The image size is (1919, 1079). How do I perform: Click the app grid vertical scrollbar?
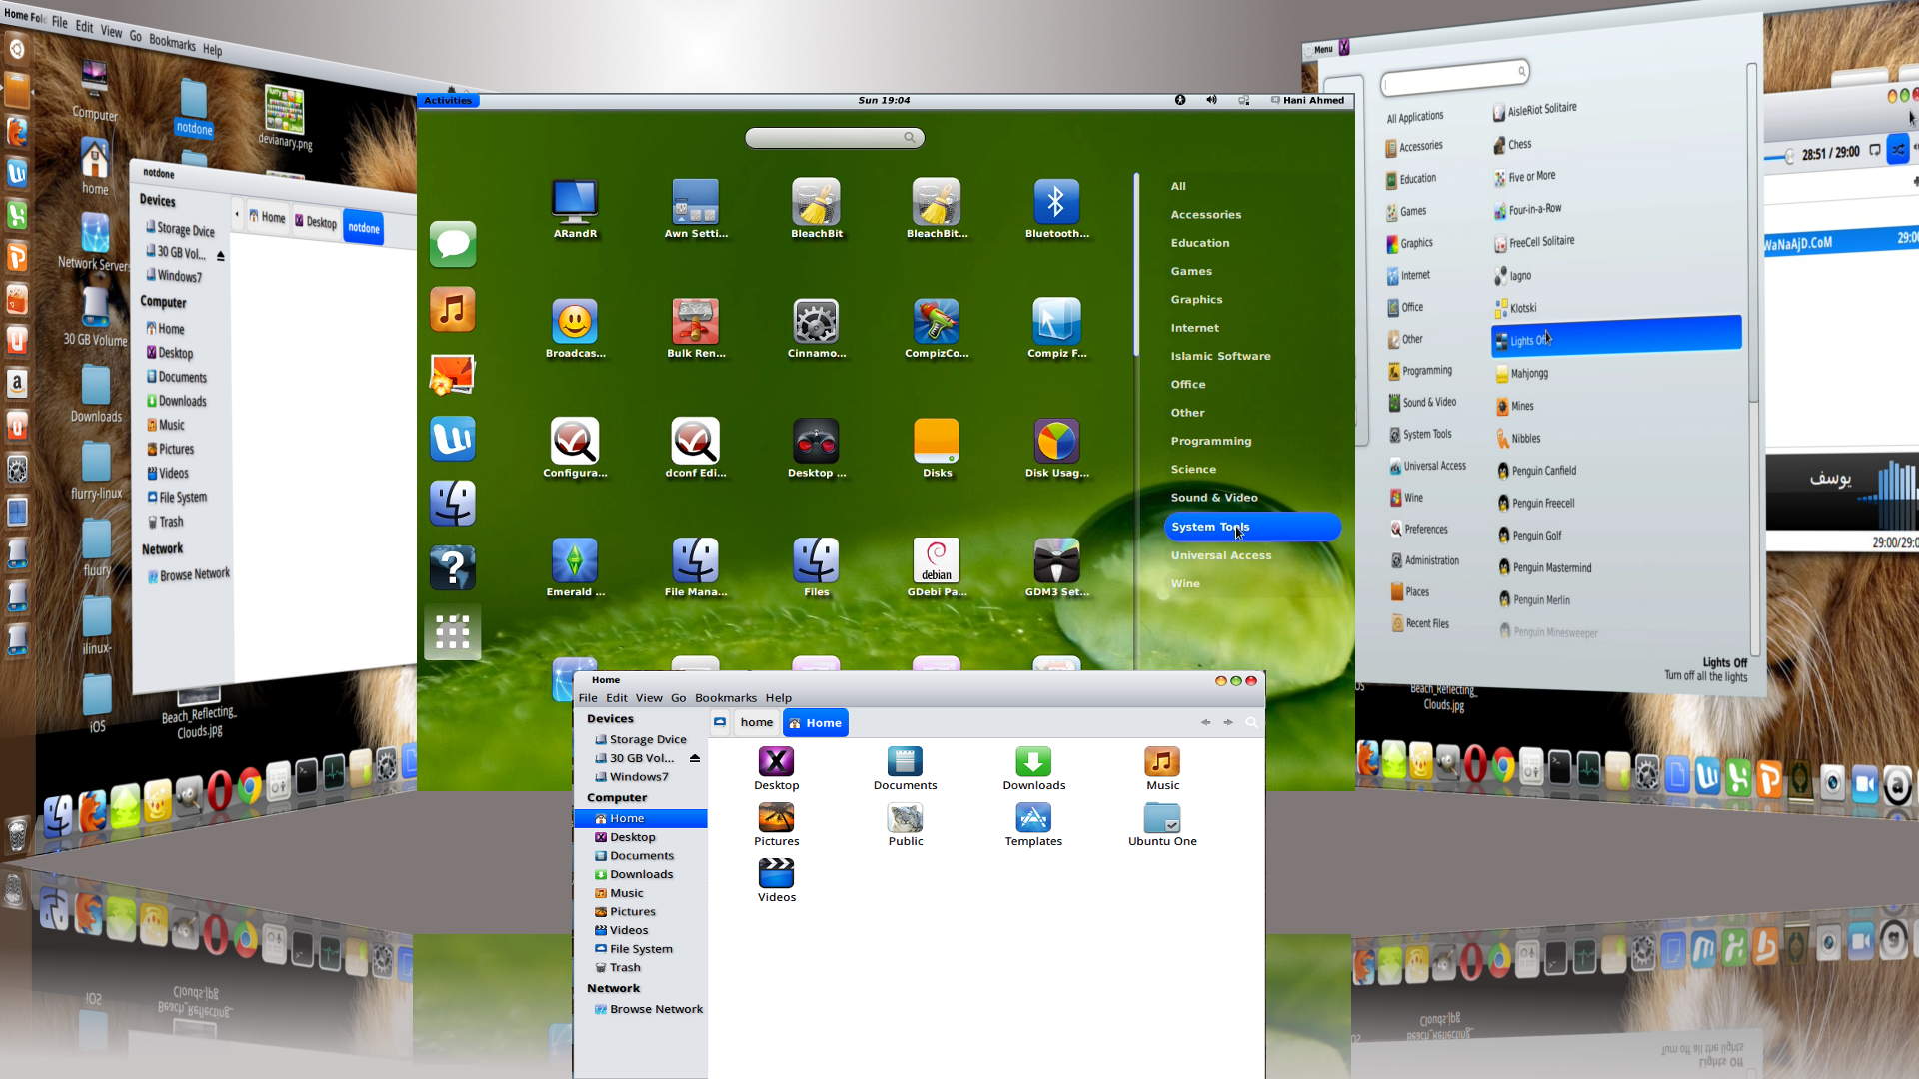(x=1136, y=265)
